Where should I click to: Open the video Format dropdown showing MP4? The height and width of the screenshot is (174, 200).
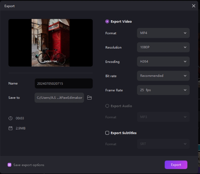[x=163, y=33]
